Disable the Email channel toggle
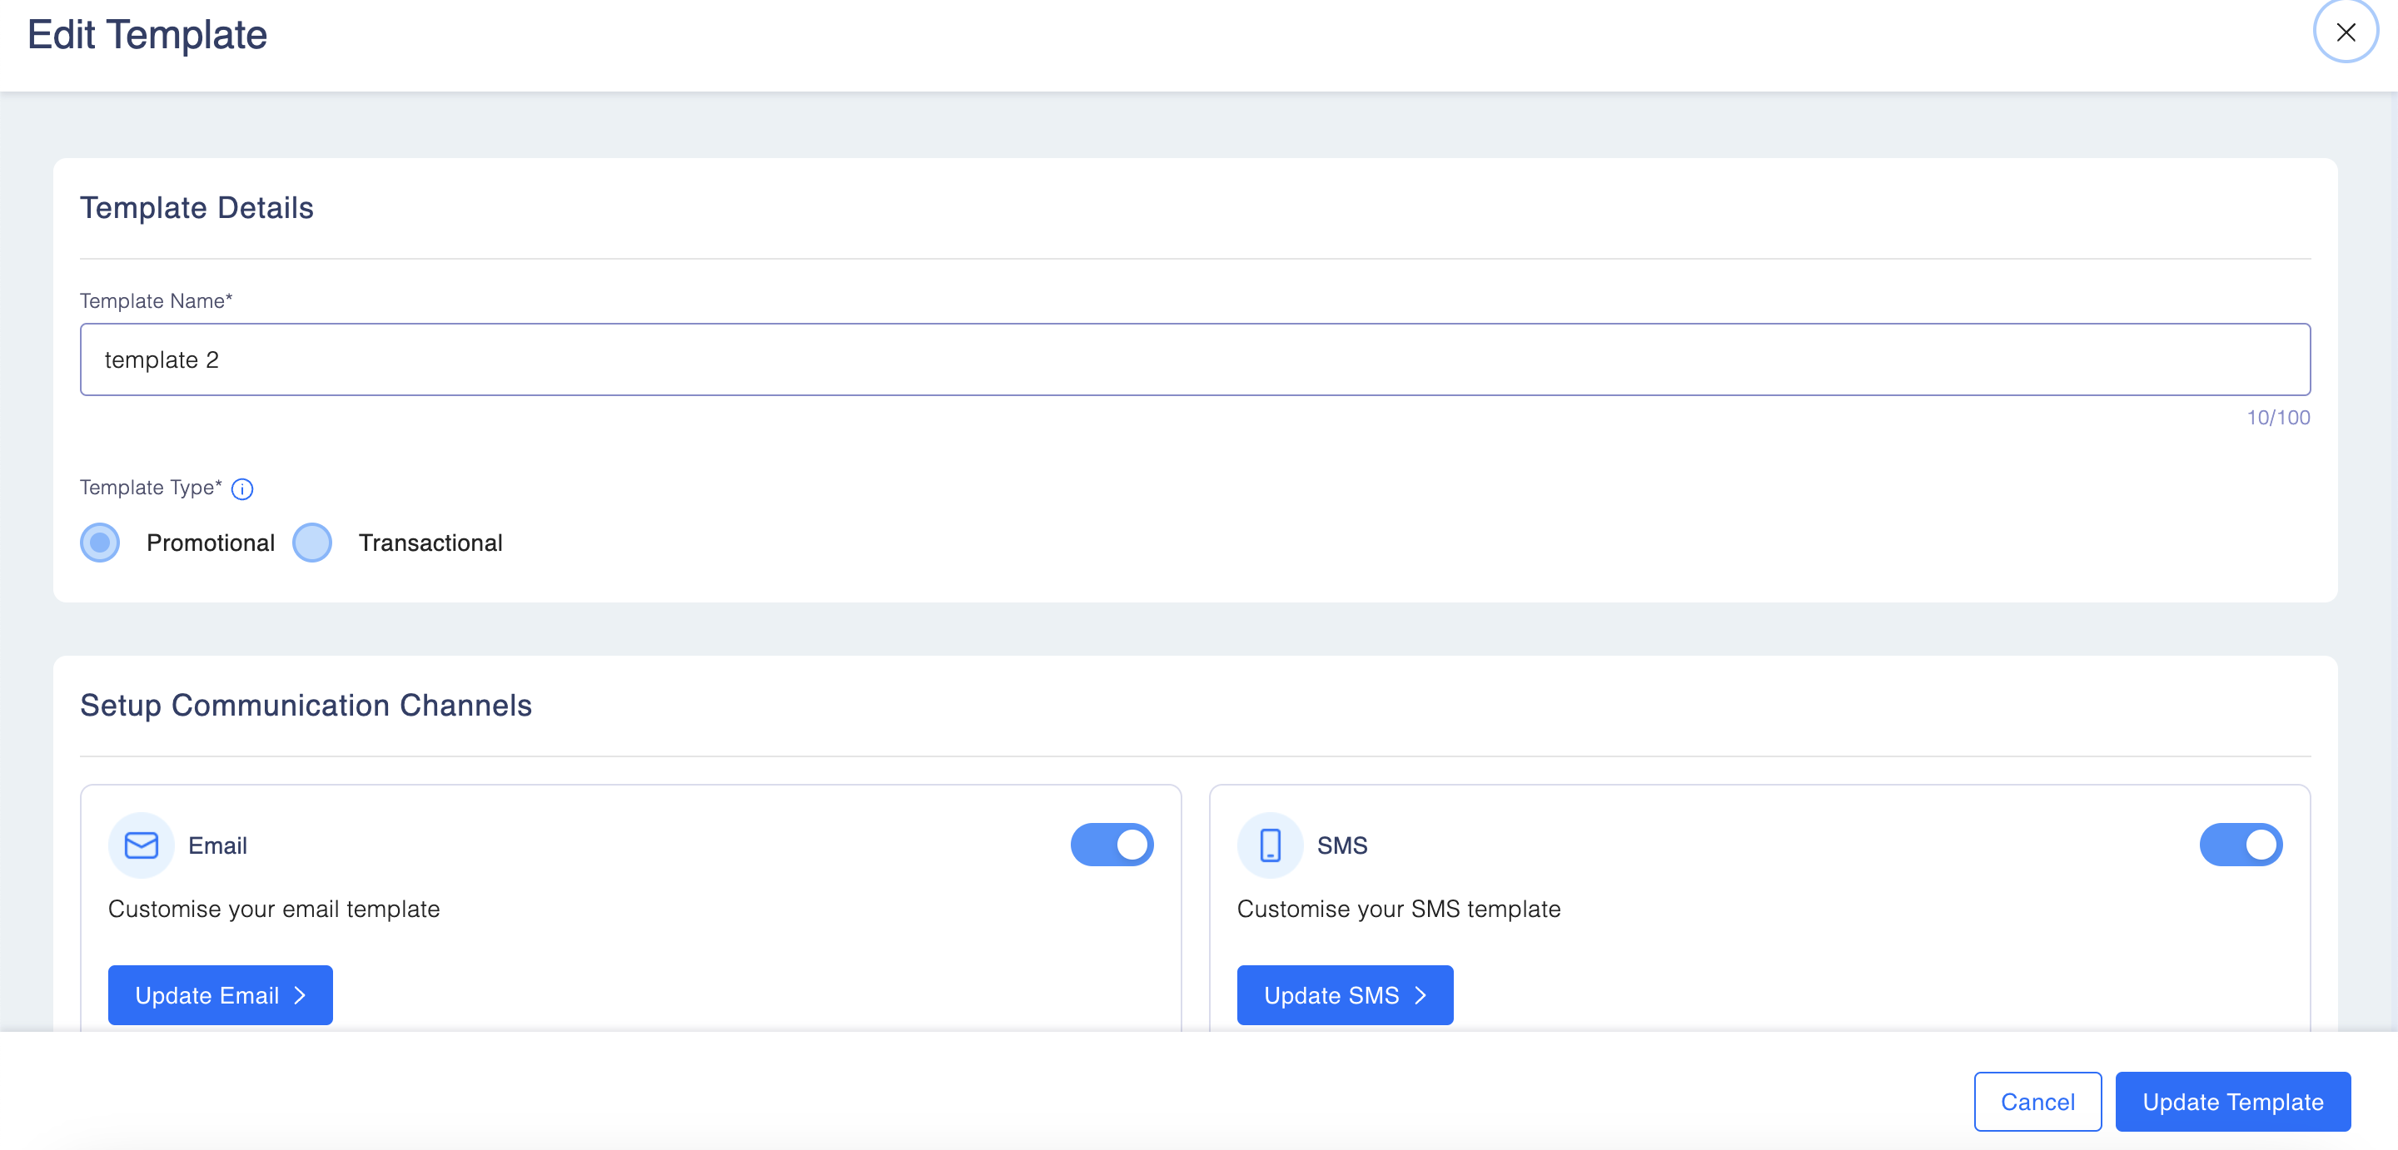 [1112, 845]
